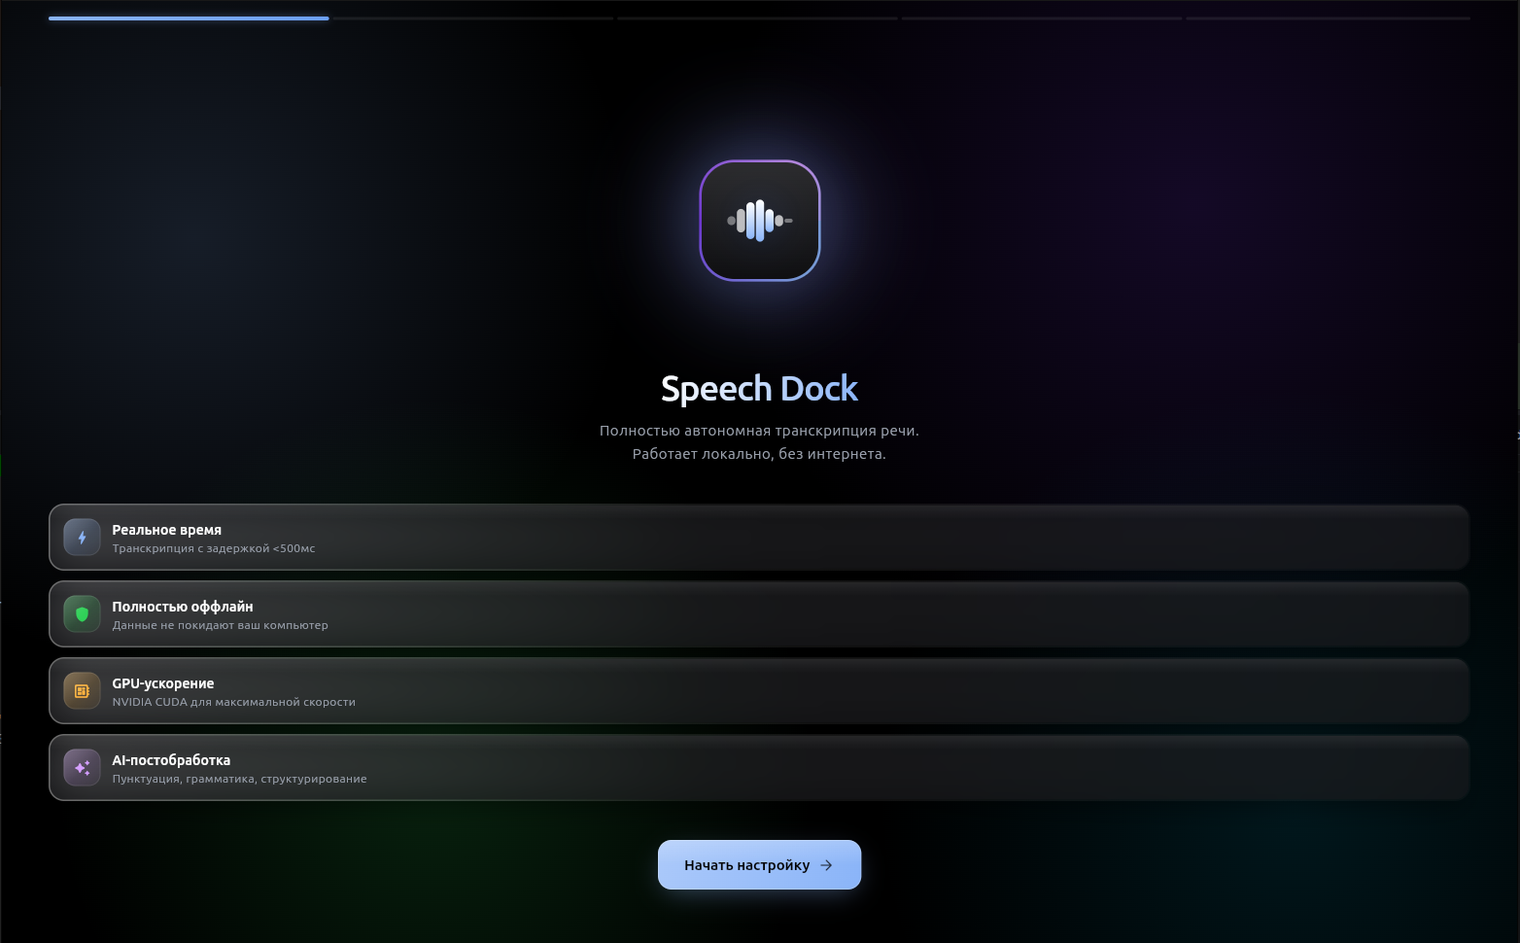Select the second step segment of the progress bar

coord(473,18)
